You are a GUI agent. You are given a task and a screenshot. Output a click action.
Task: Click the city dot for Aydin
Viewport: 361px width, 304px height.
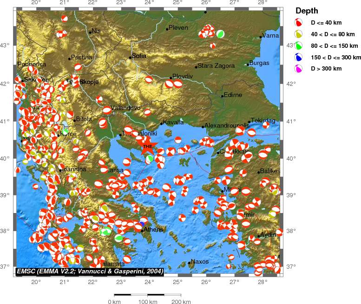(258, 236)
